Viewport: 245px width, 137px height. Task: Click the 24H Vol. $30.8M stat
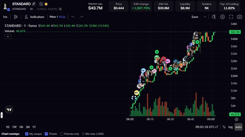[164, 6]
